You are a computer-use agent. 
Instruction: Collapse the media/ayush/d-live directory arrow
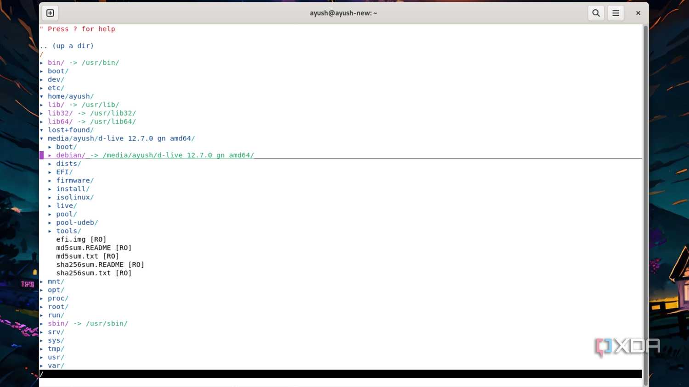pos(41,138)
